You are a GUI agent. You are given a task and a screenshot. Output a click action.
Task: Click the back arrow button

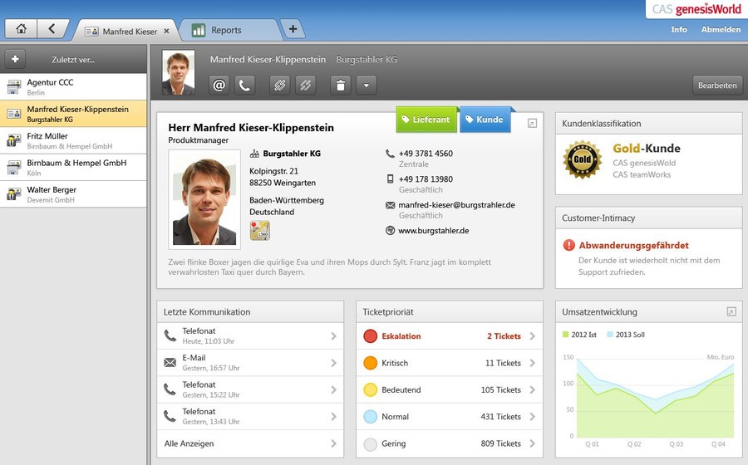coord(52,28)
